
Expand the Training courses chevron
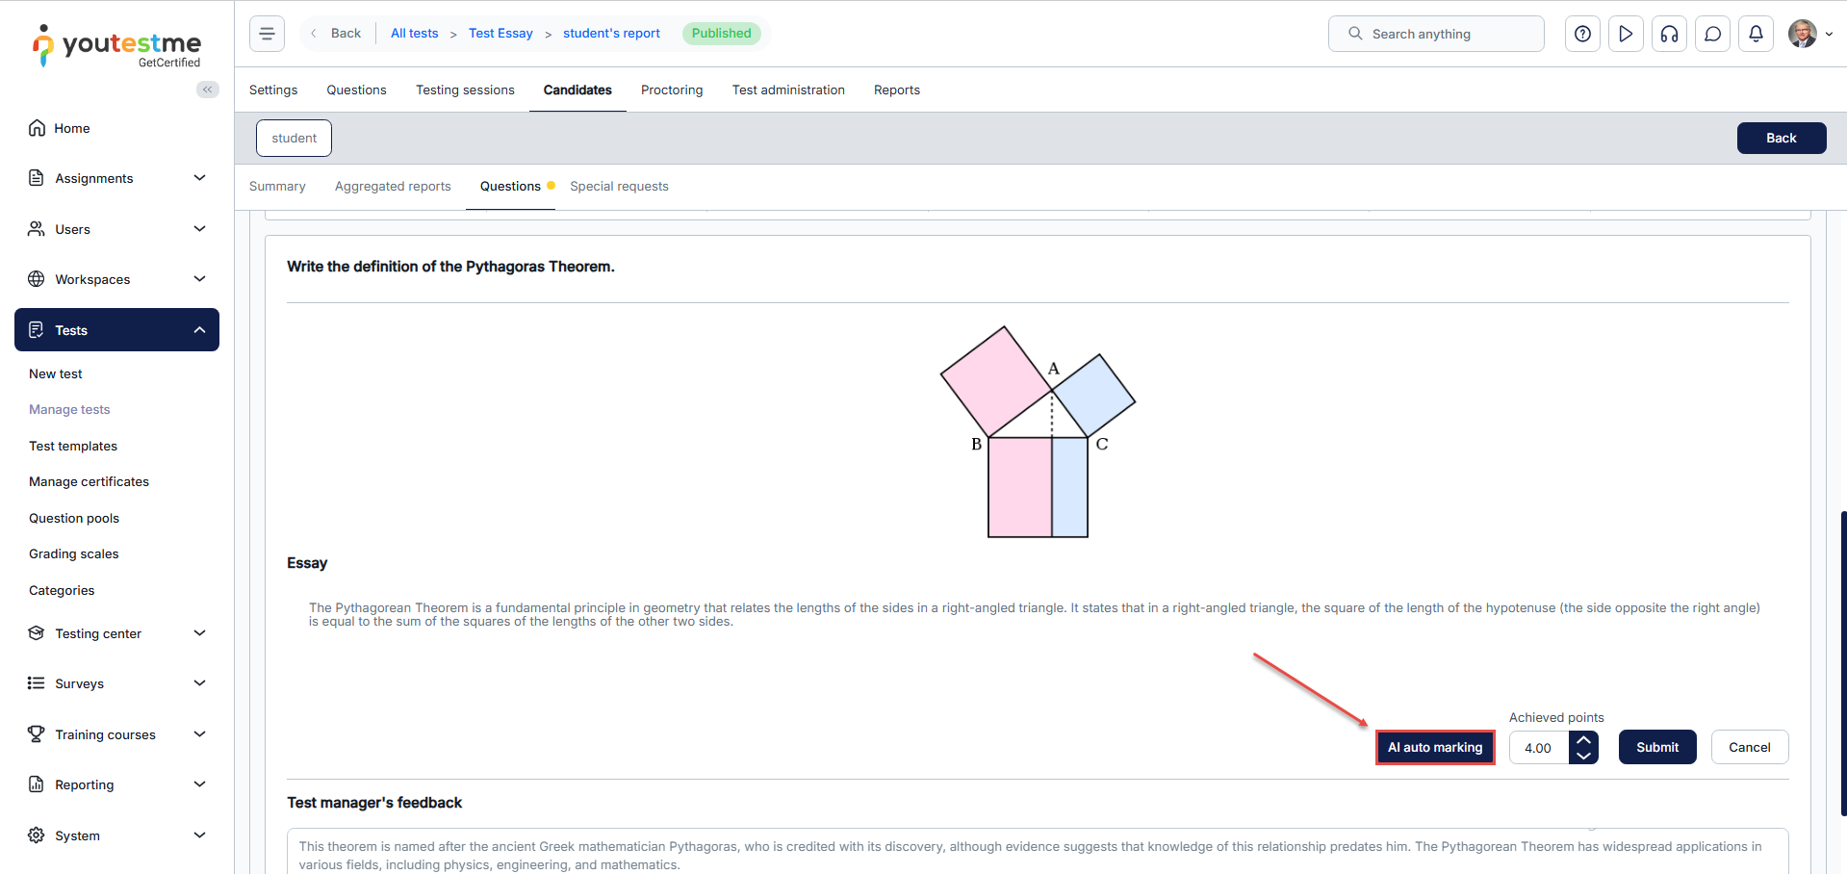pyautogui.click(x=199, y=734)
